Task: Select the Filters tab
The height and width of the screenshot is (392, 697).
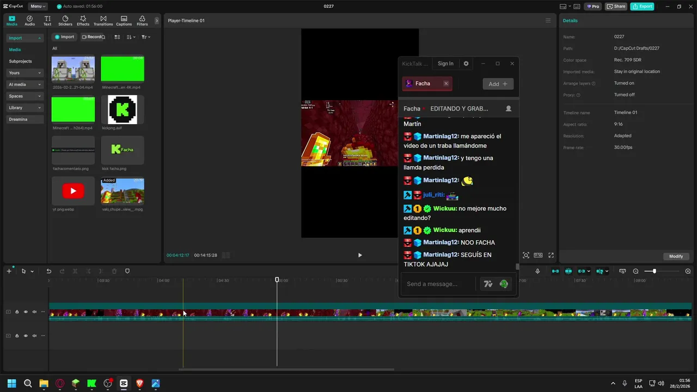Action: click(142, 21)
